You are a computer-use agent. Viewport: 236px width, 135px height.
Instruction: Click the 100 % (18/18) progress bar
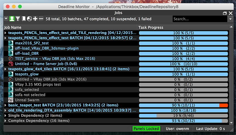pyautogui.click(x=183, y=110)
